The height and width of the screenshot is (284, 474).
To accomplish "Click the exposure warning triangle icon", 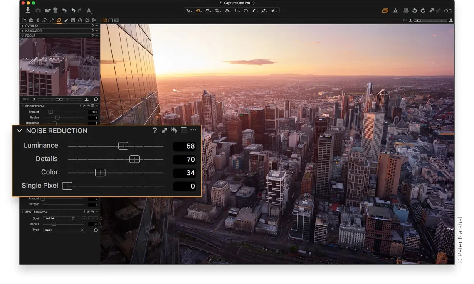I will click(x=395, y=11).
